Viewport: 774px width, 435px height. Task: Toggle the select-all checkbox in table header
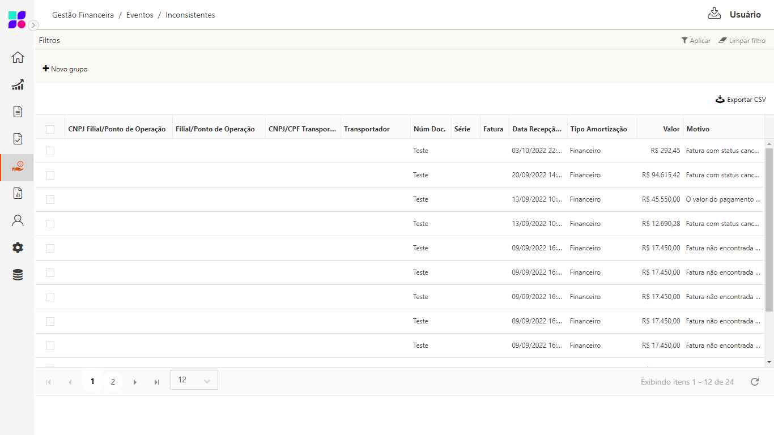[50, 129]
